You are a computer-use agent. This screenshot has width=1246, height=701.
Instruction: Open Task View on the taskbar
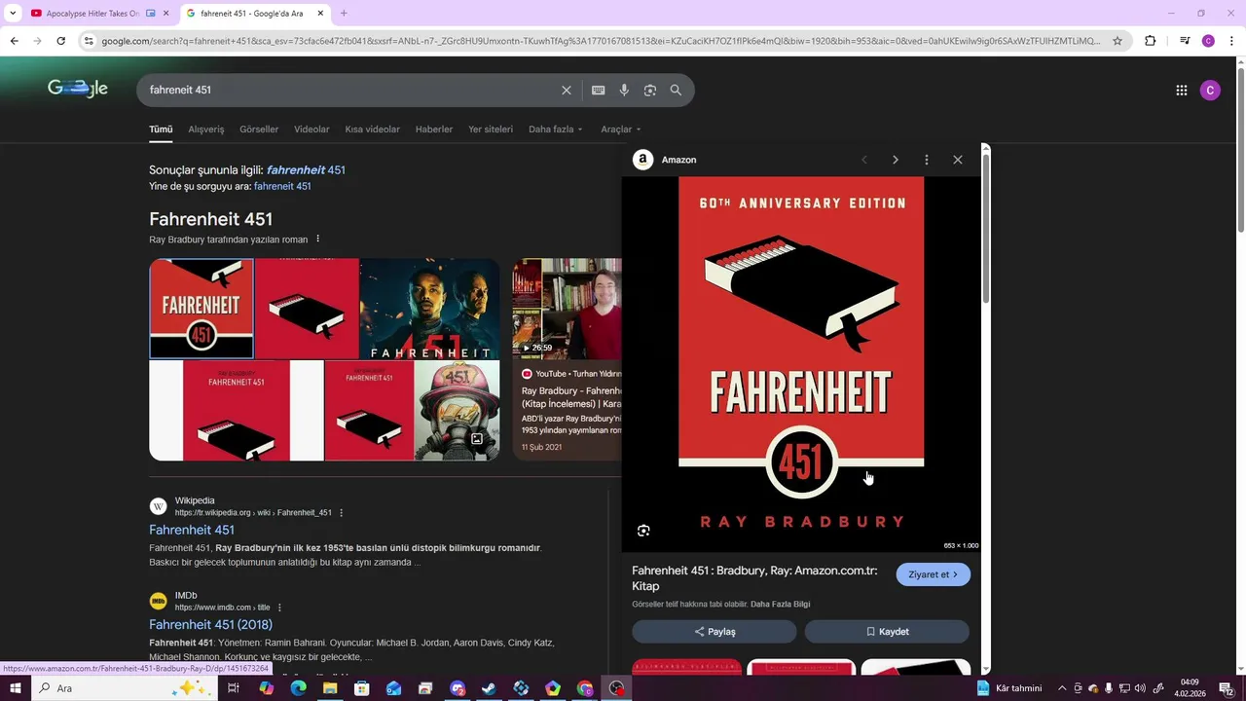pyautogui.click(x=234, y=688)
